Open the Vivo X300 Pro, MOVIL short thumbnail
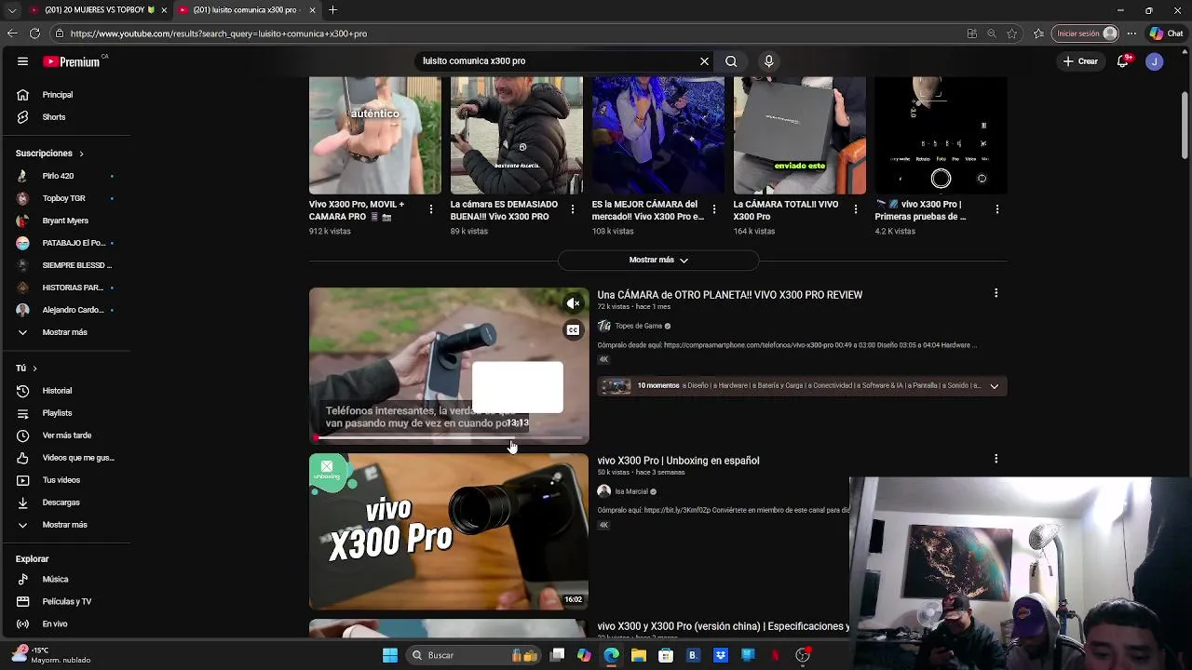The height and width of the screenshot is (670, 1192). [375, 136]
